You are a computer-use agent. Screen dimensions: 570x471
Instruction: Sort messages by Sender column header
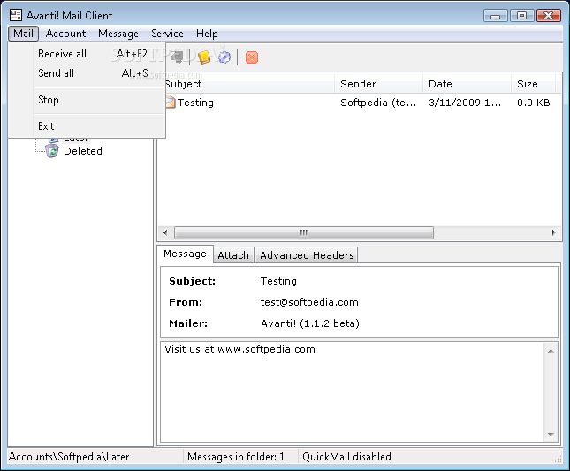pos(378,84)
